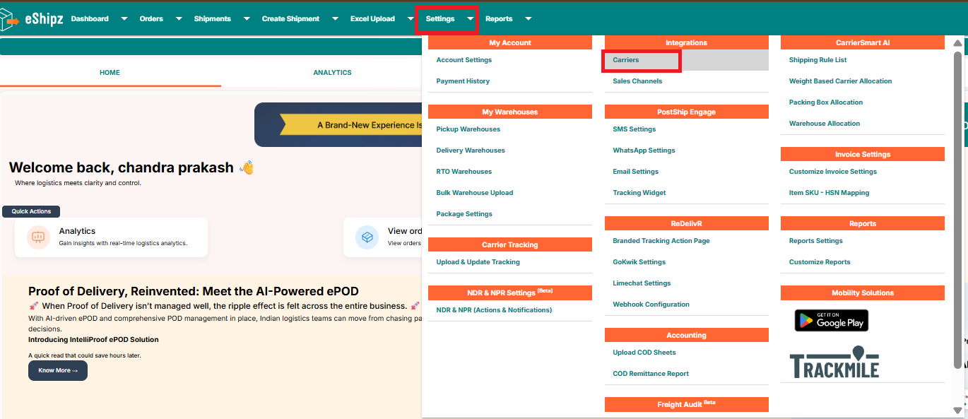This screenshot has height=419, width=968.
Task: Open RTO Warehouses
Action: click(x=464, y=172)
